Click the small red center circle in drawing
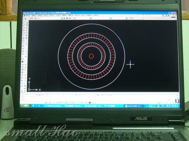The height and width of the screenshot is (141, 189). [x=91, y=56]
